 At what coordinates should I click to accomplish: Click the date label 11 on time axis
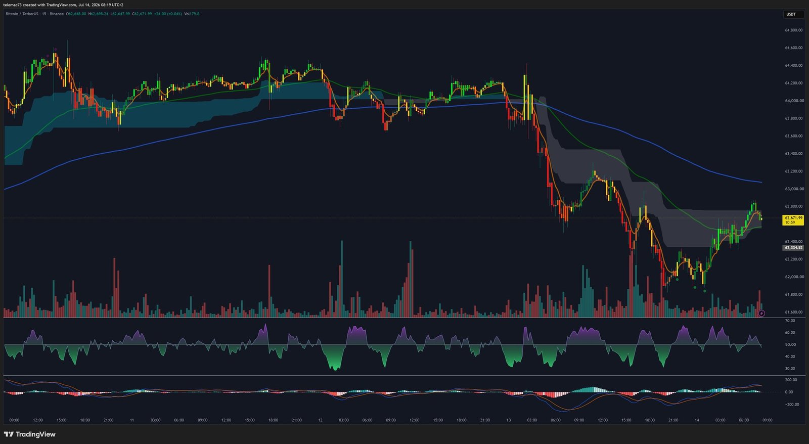pos(132,420)
